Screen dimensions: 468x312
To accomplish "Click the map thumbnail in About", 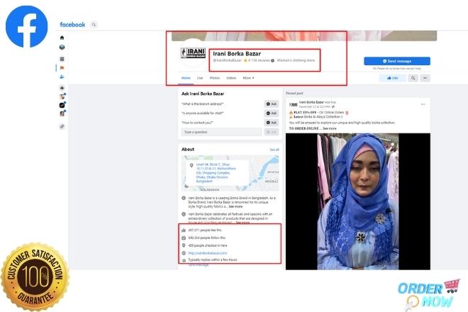I will click(x=230, y=173).
